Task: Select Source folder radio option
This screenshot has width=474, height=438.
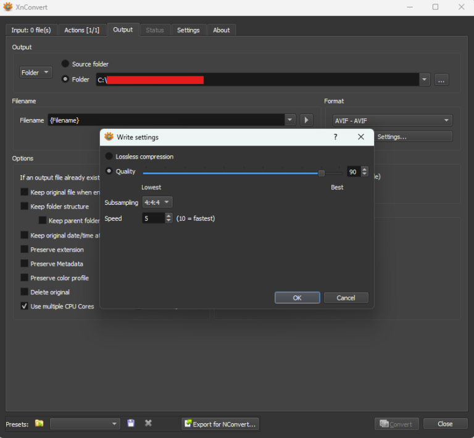Action: pos(65,64)
